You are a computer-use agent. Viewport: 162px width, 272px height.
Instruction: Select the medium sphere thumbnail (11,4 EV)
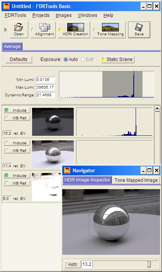(53, 154)
